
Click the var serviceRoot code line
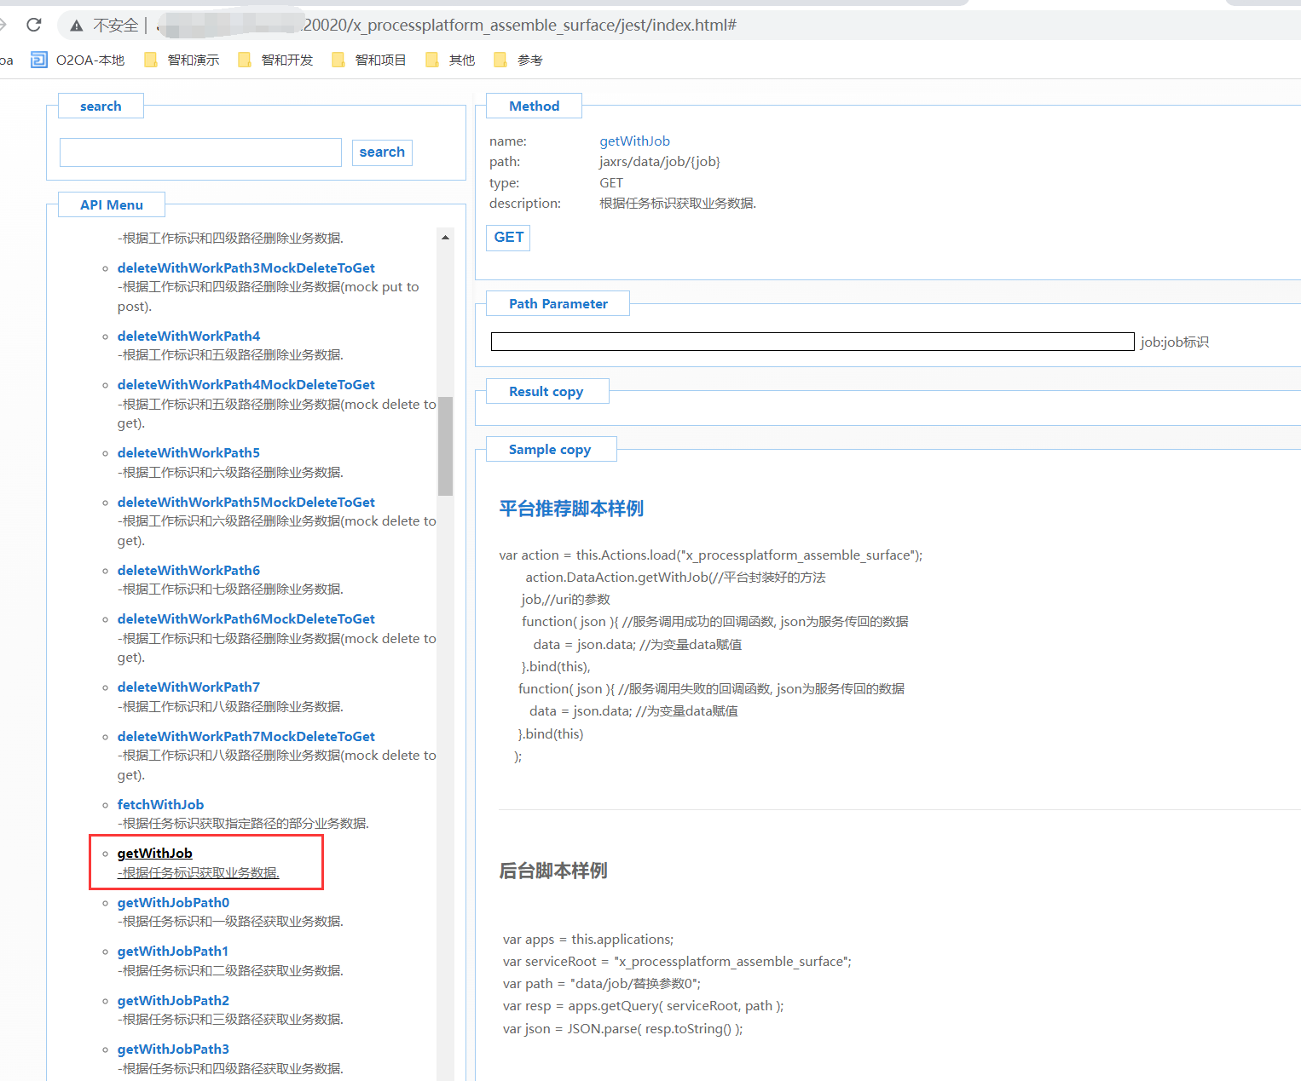(677, 962)
